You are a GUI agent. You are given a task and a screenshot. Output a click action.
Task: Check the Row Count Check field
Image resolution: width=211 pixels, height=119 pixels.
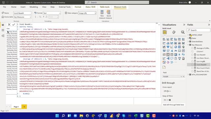(x=192, y=68)
